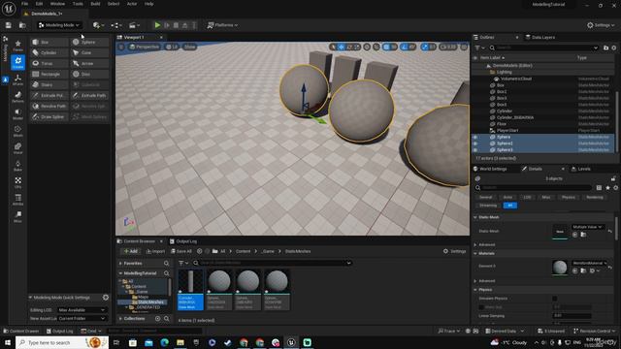
Task: Enable the General filter in Details
Action: (x=485, y=197)
